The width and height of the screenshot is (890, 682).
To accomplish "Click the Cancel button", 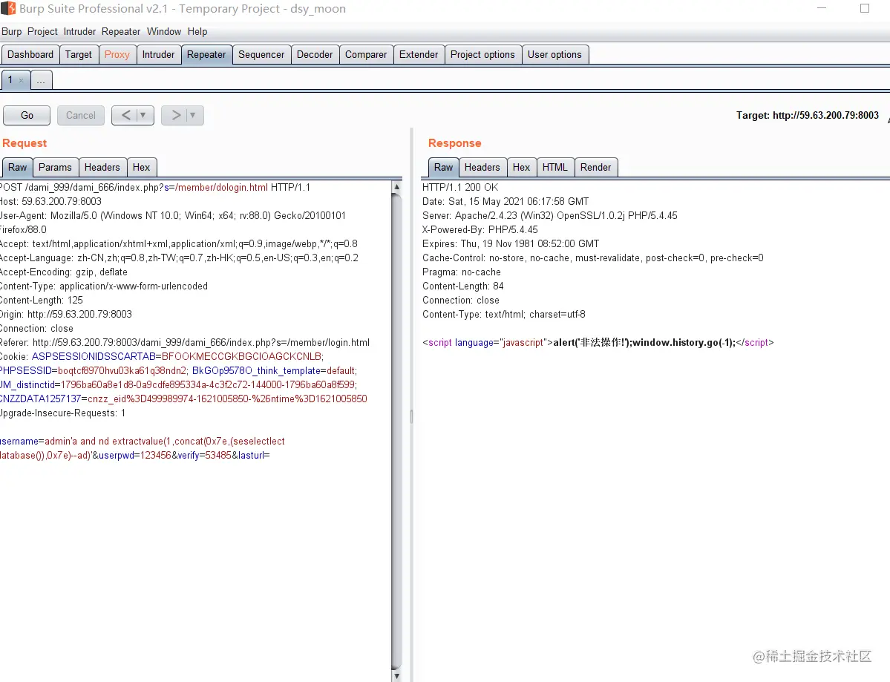I will click(81, 115).
